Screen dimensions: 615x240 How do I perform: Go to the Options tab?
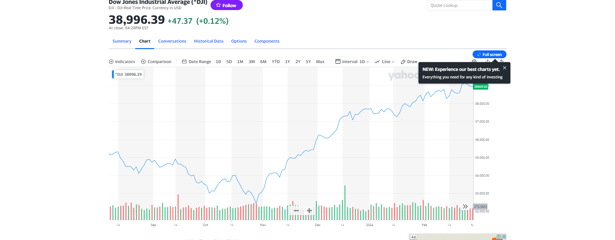[x=239, y=41]
